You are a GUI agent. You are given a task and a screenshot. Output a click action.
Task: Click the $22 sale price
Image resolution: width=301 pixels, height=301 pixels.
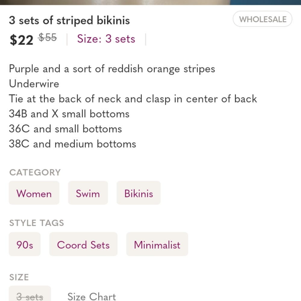click(x=21, y=40)
